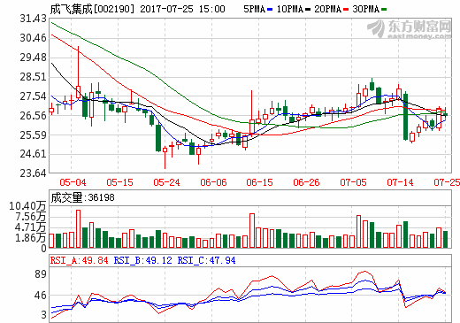Click the 23.64 price axis value
Image resolution: width=460 pixels, height=323 pixels.
[34, 173]
